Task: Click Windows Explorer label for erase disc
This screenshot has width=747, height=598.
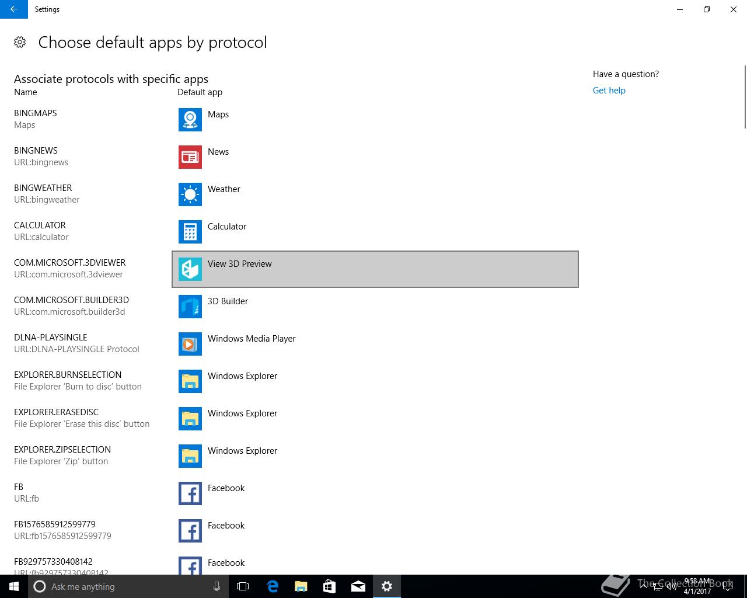Action: pos(242,413)
